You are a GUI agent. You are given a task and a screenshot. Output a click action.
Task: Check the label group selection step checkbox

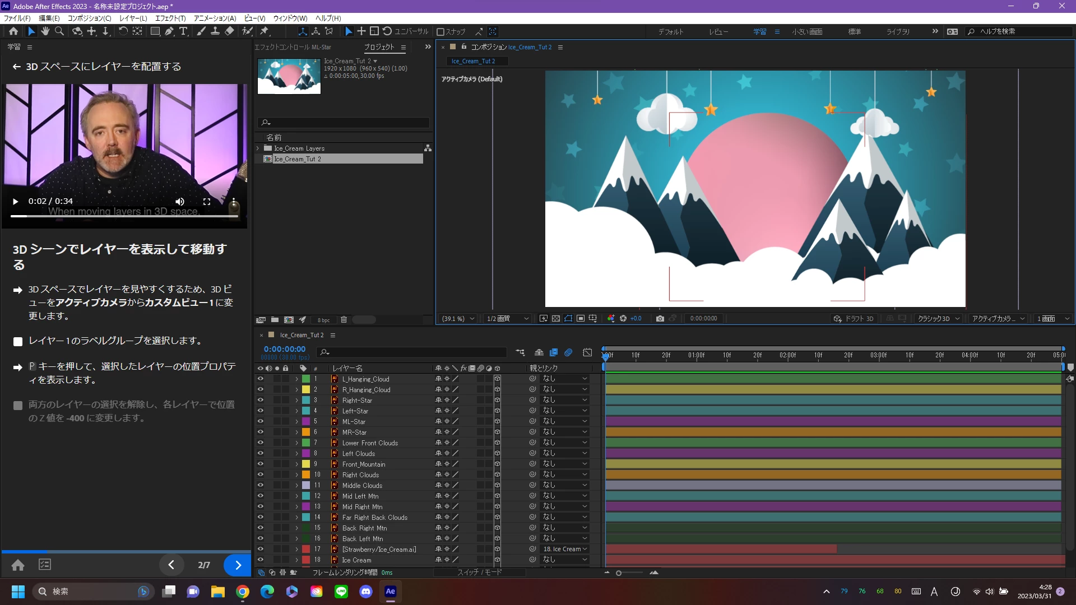click(18, 341)
